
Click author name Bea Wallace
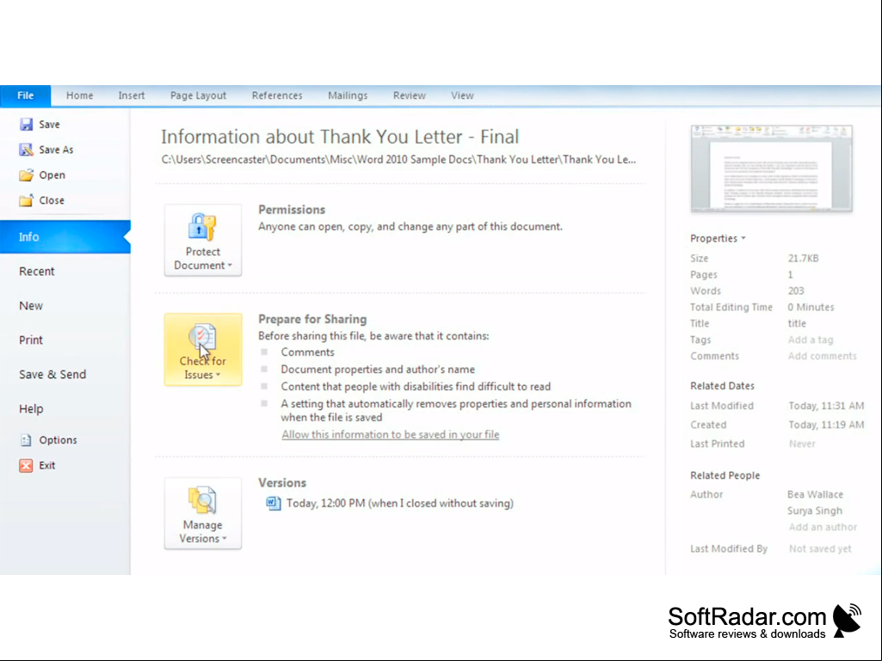tap(815, 494)
